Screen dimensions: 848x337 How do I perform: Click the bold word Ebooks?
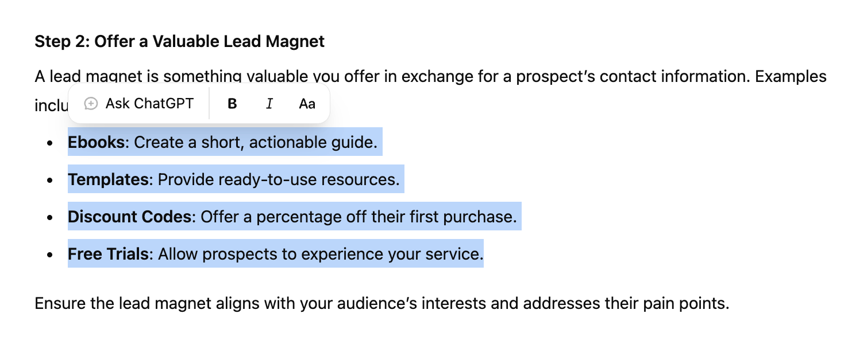point(97,142)
